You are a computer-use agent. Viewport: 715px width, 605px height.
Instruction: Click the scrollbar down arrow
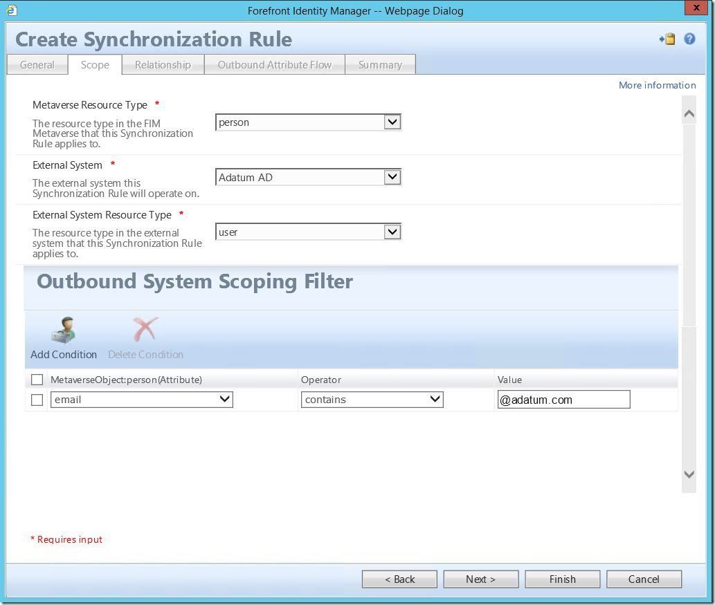[x=689, y=474]
